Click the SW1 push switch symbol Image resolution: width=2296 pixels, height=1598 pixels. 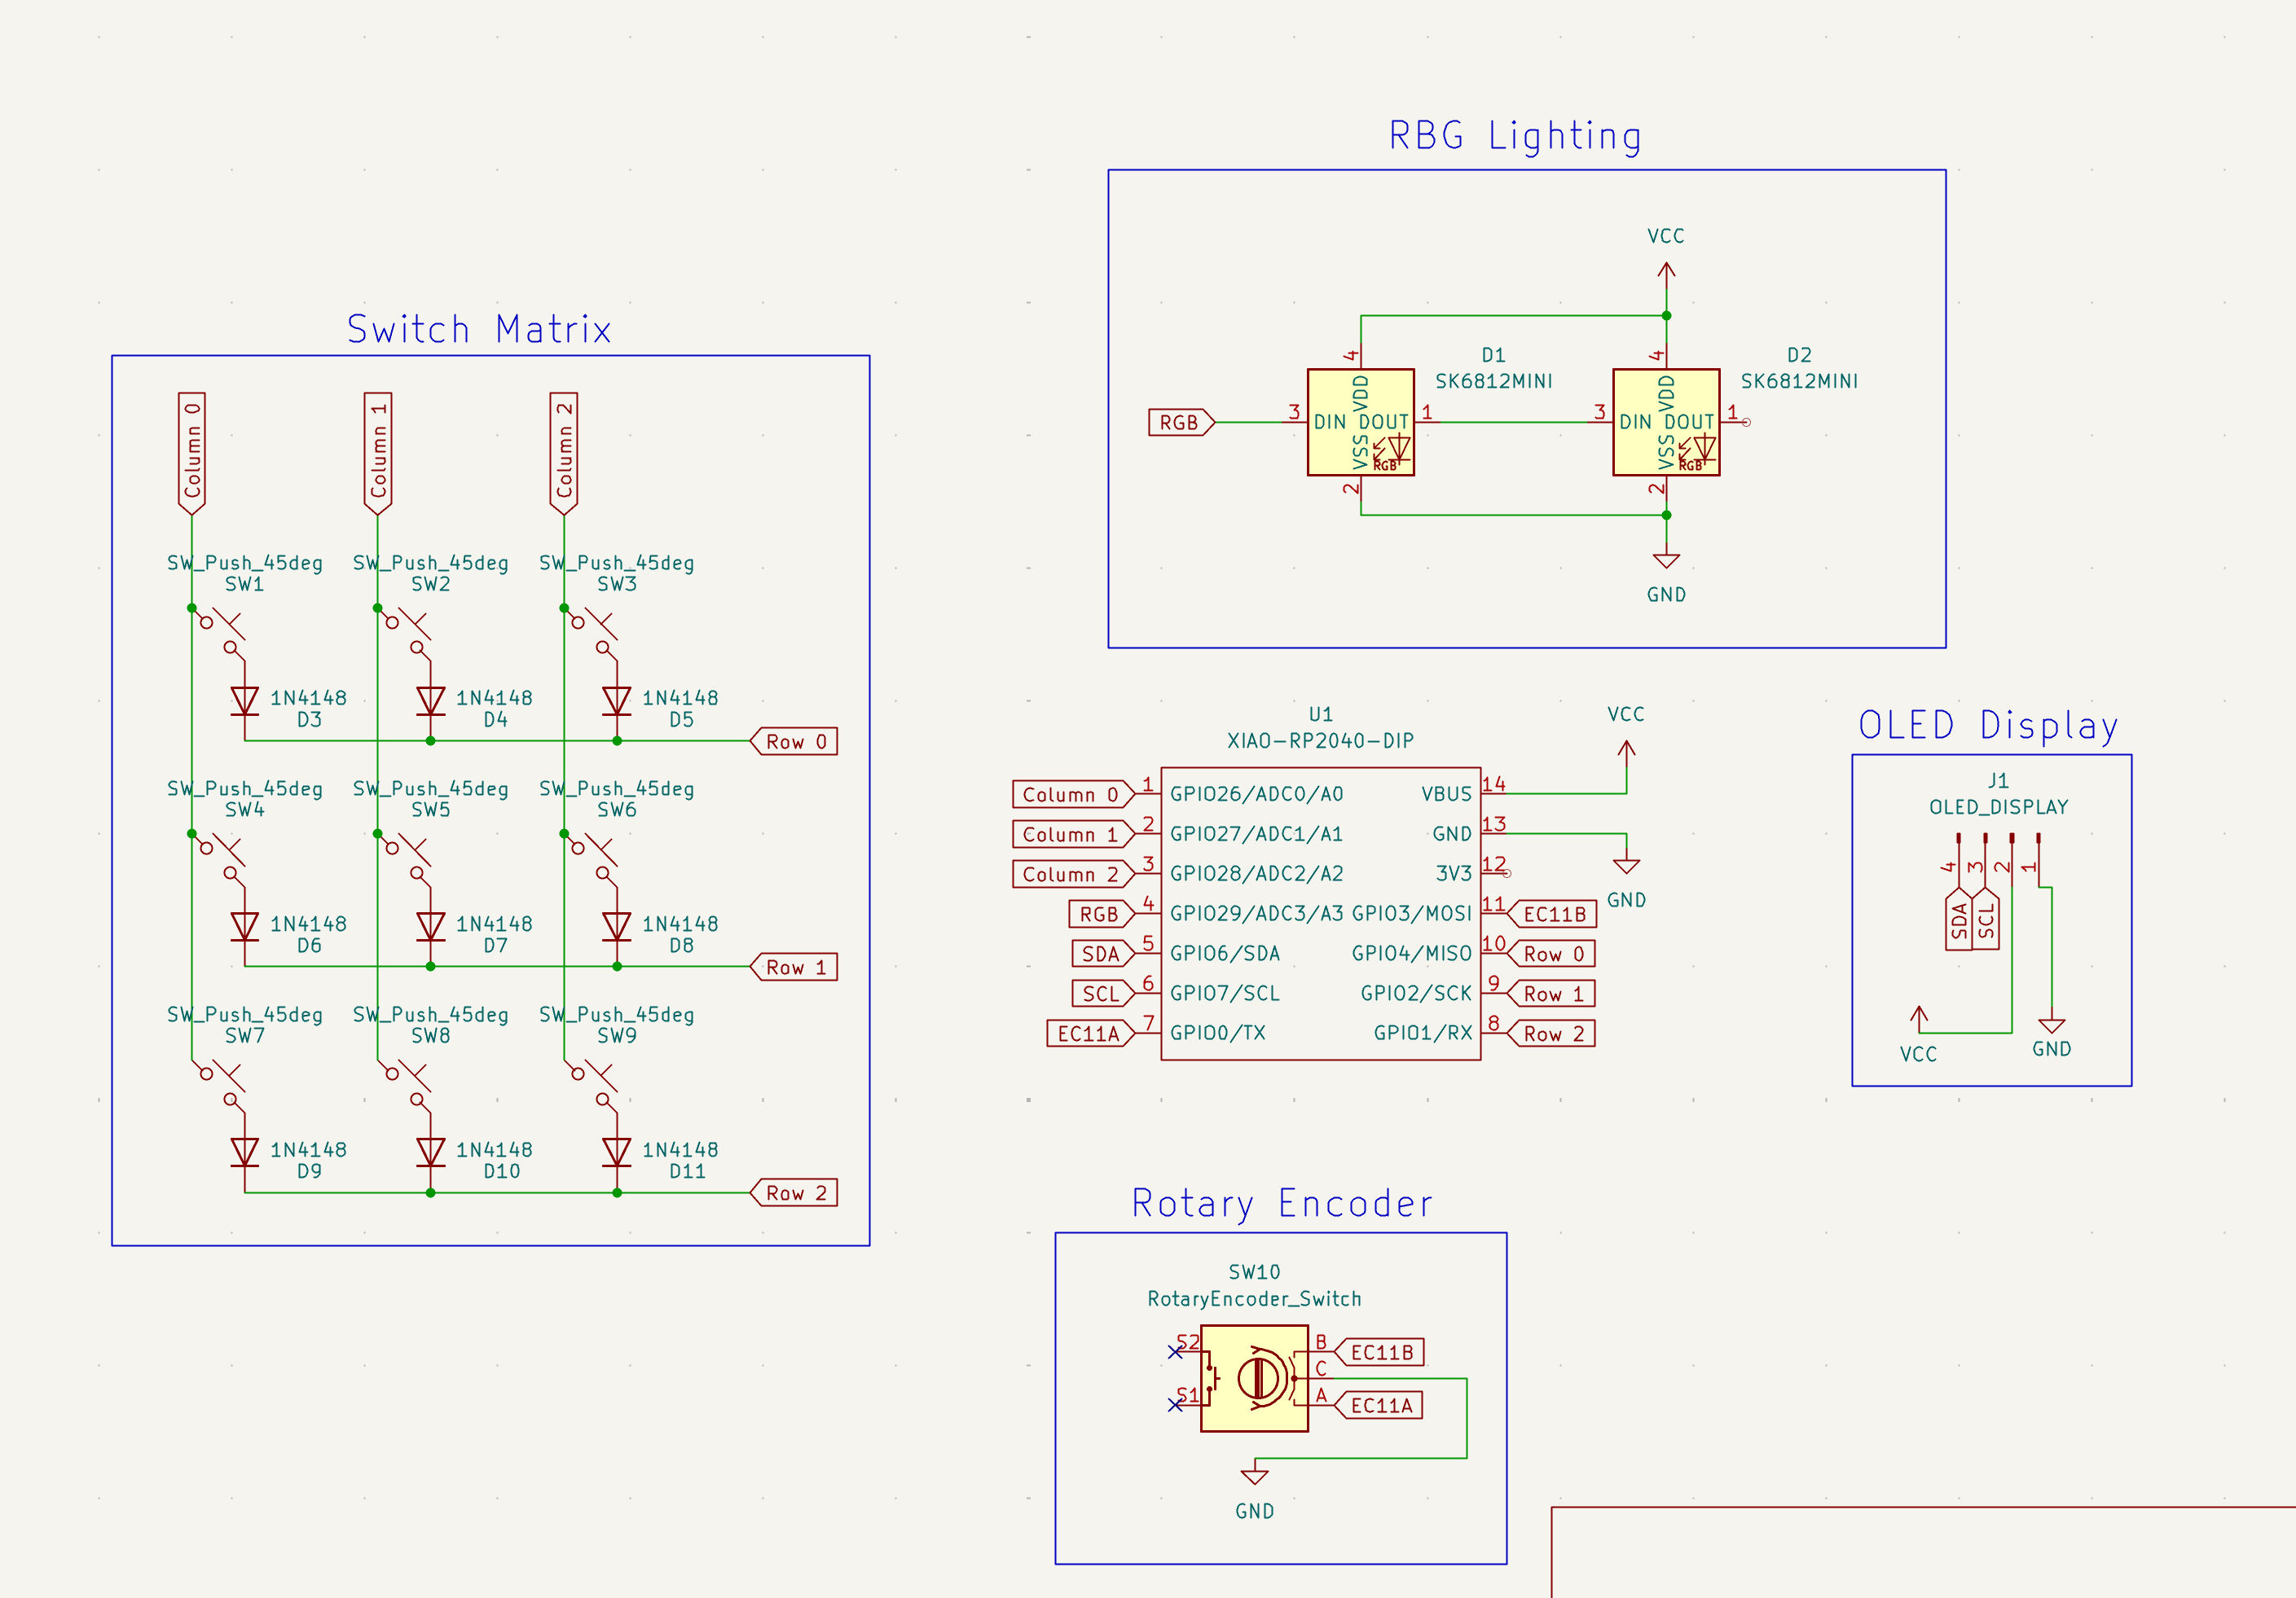218,634
